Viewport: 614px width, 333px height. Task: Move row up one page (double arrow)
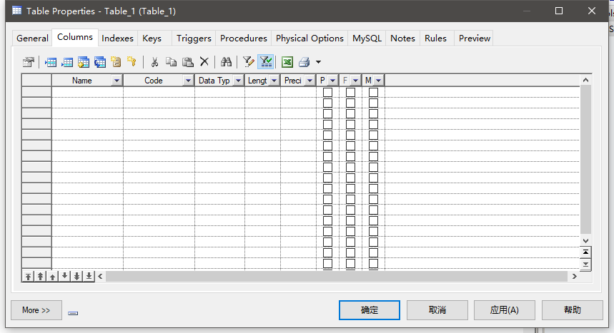tap(40, 277)
